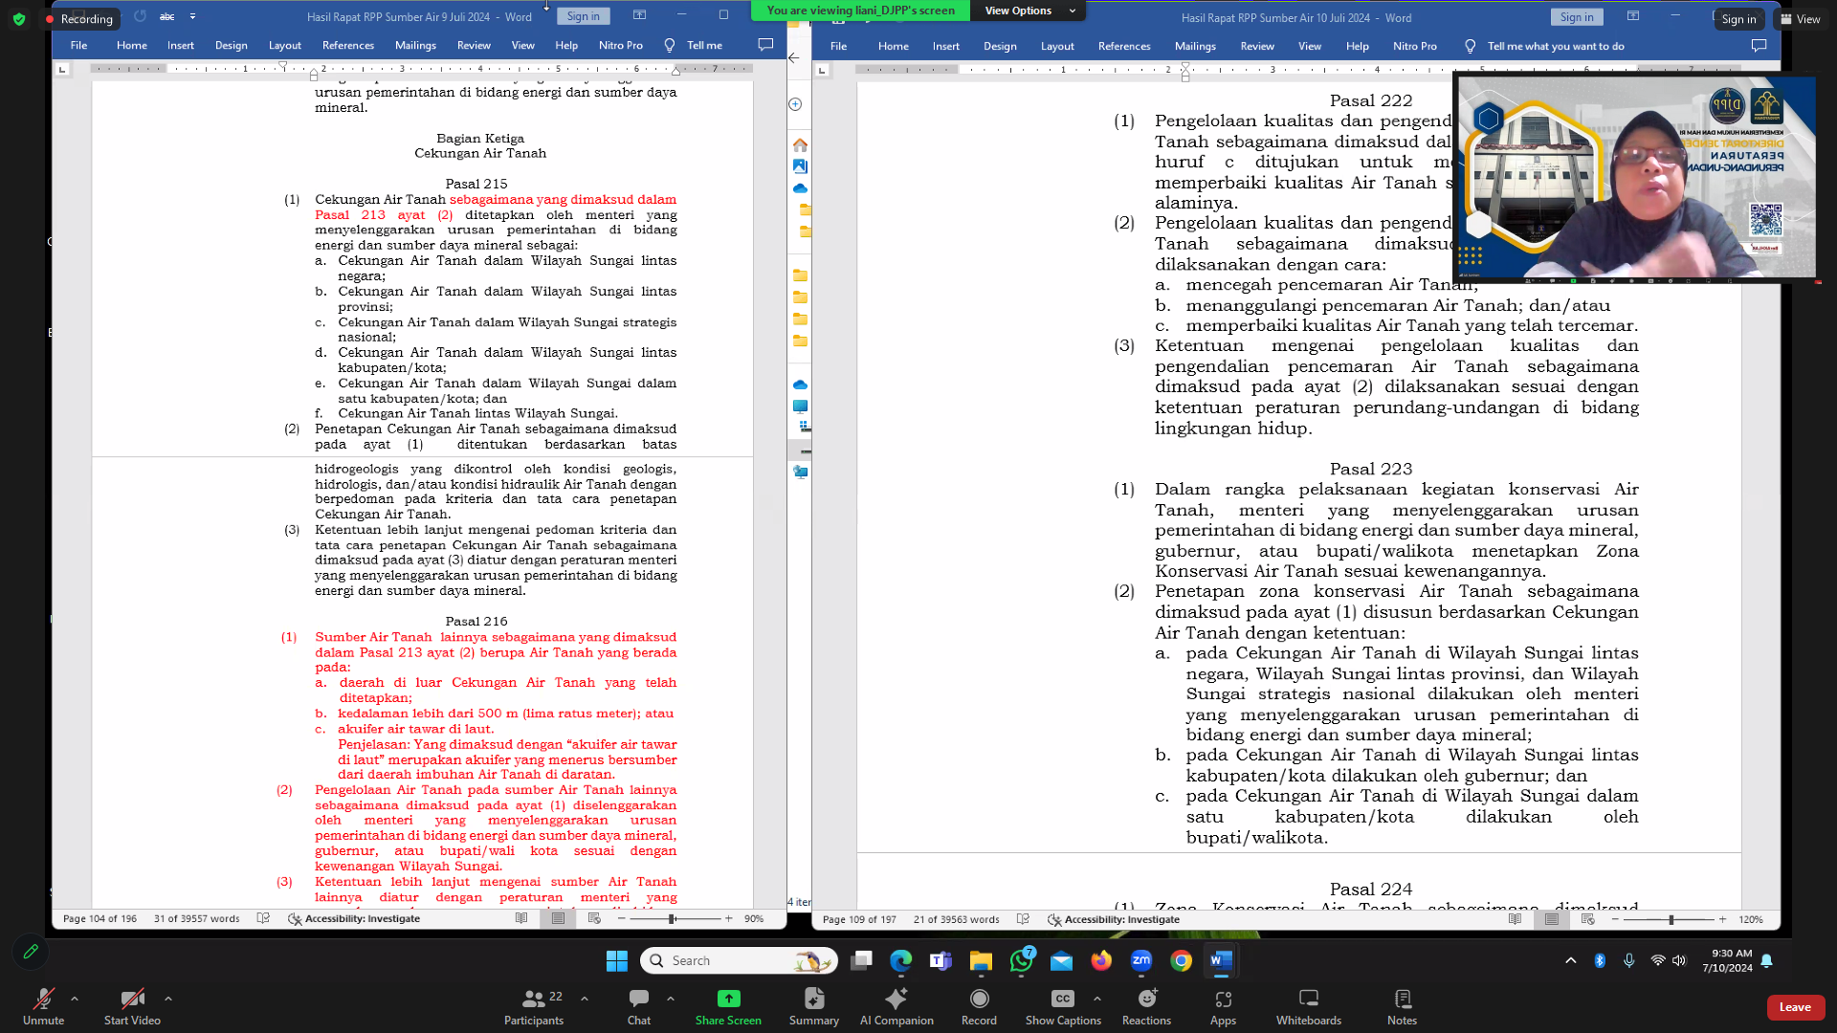Open File tab in left Word window
The width and height of the screenshot is (1837, 1033).
point(78,45)
